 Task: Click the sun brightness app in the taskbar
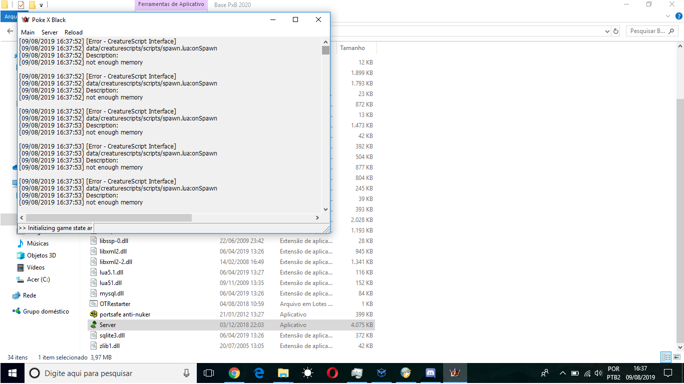click(x=307, y=373)
